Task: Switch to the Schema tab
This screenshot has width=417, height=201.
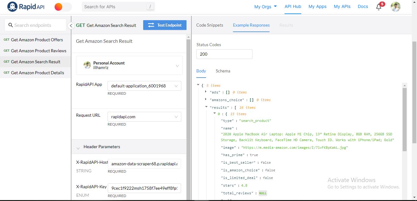Action: coord(223,71)
